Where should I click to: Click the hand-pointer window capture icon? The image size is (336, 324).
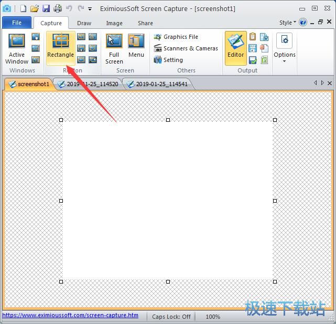(36, 37)
